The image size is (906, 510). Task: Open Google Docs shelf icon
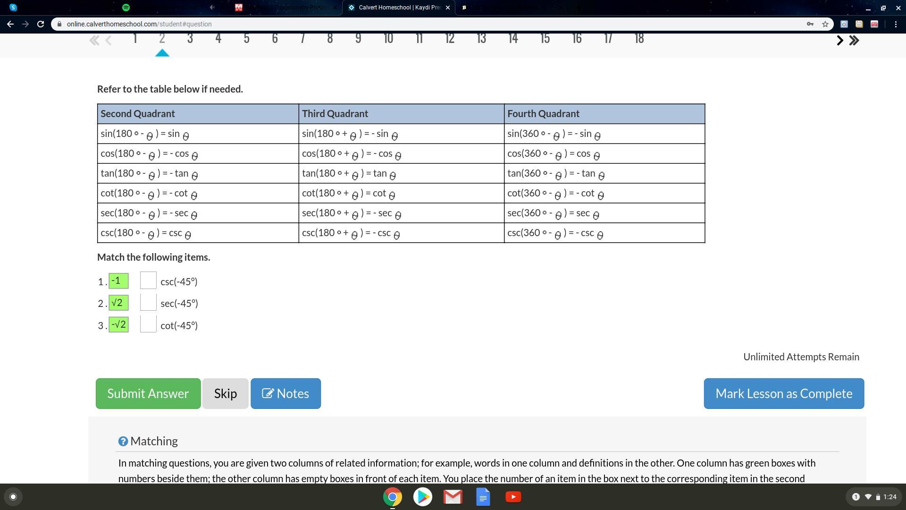click(483, 497)
